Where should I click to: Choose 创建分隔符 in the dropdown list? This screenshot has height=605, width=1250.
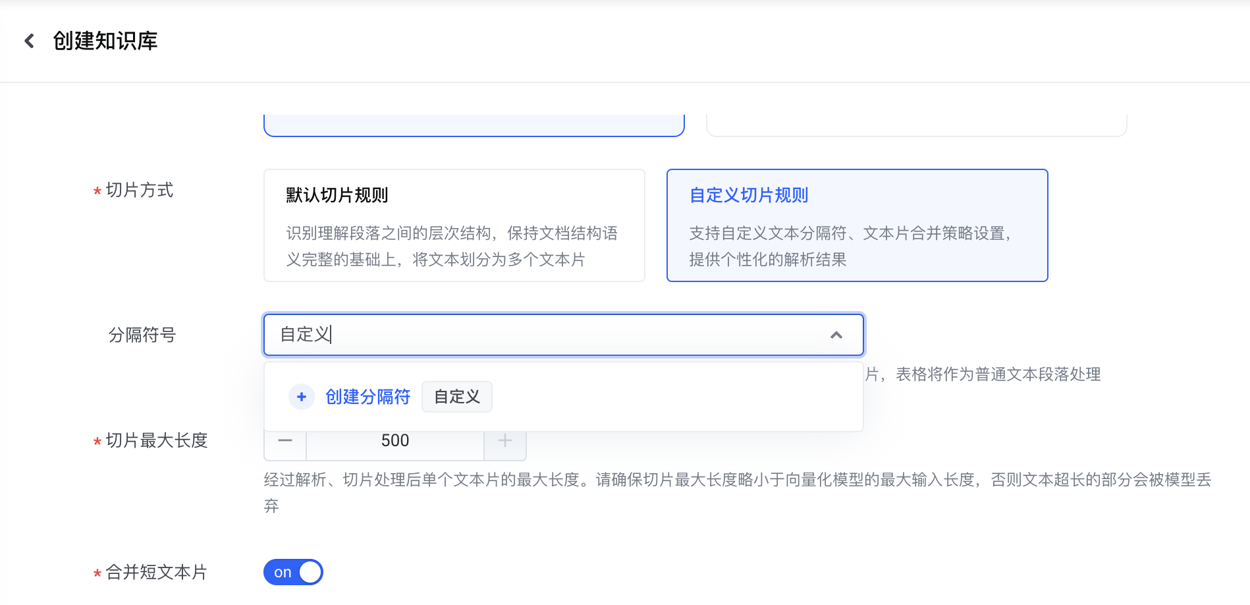pyautogui.click(x=367, y=397)
